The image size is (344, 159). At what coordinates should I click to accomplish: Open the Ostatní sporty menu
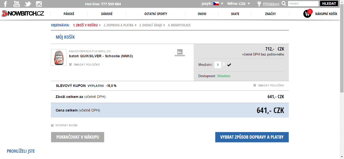(x=156, y=14)
